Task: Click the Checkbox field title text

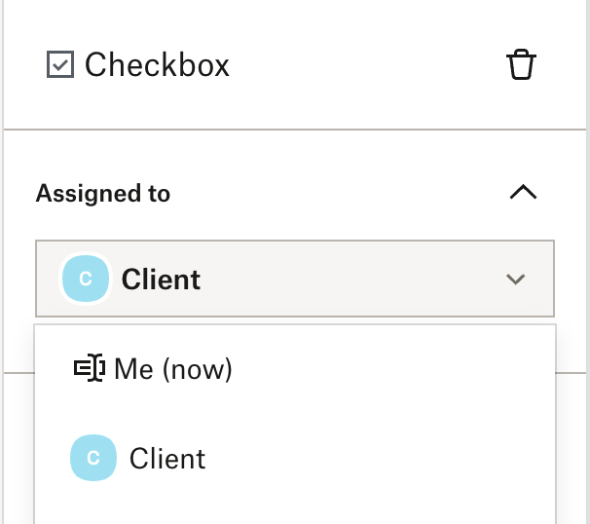Action: coord(157,64)
